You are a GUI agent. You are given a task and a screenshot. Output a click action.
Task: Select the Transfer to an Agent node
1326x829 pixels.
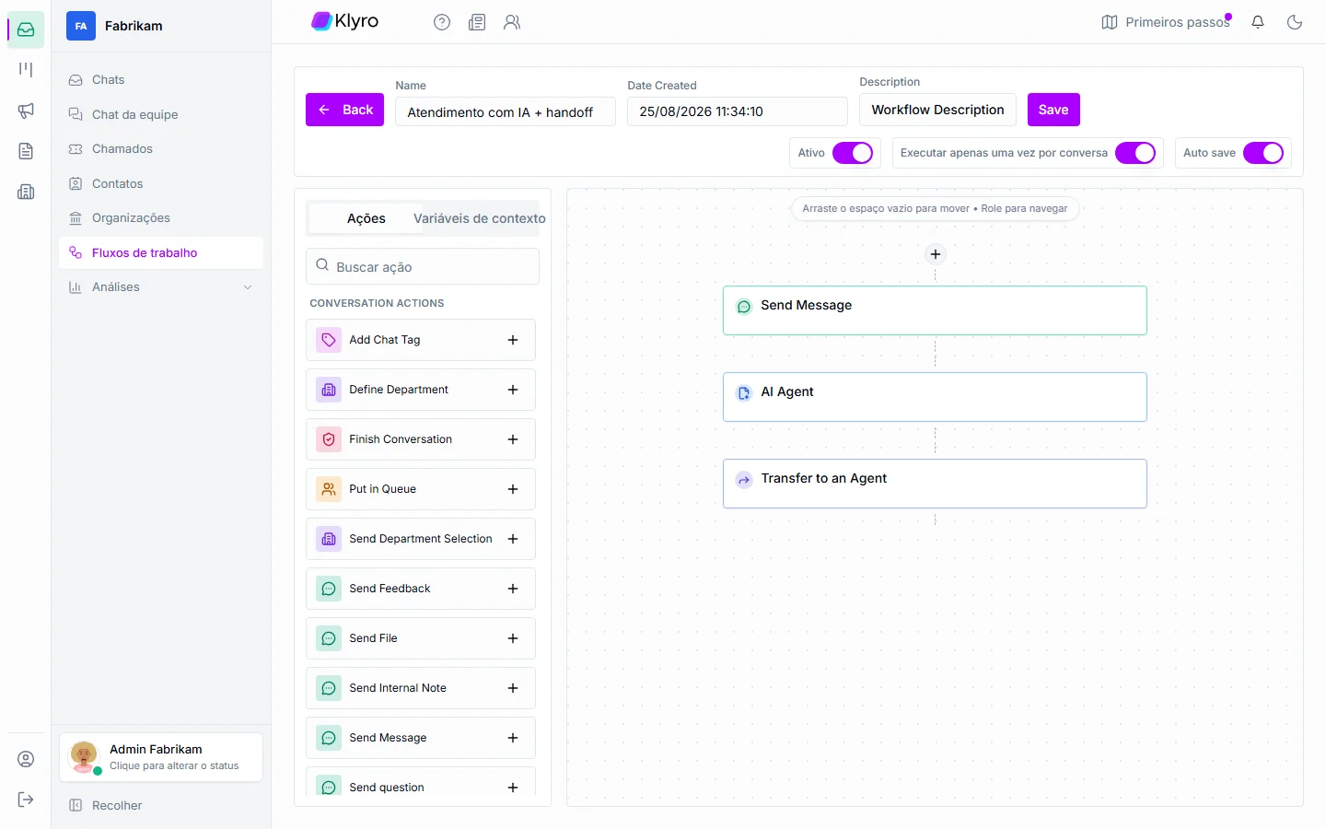(x=935, y=484)
